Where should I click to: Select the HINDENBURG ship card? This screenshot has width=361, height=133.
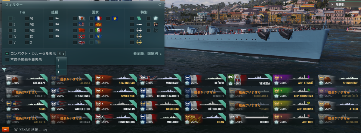[x=116, y=119]
